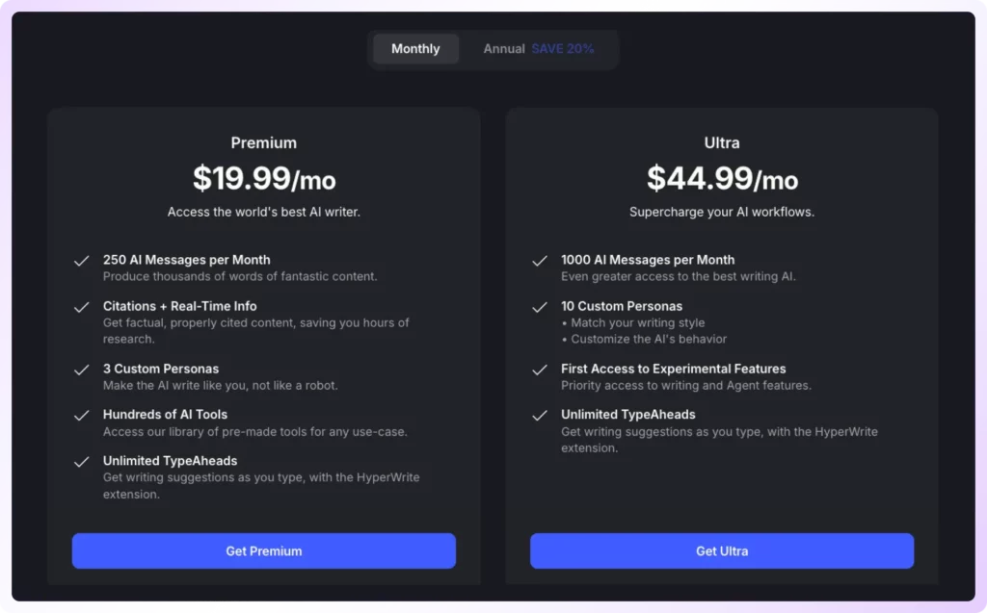Click "First Access to Experimental Features" title

click(673, 369)
